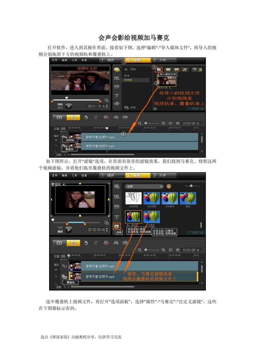Toggle audio file filter in the media library

pyautogui.click(x=185, y=70)
